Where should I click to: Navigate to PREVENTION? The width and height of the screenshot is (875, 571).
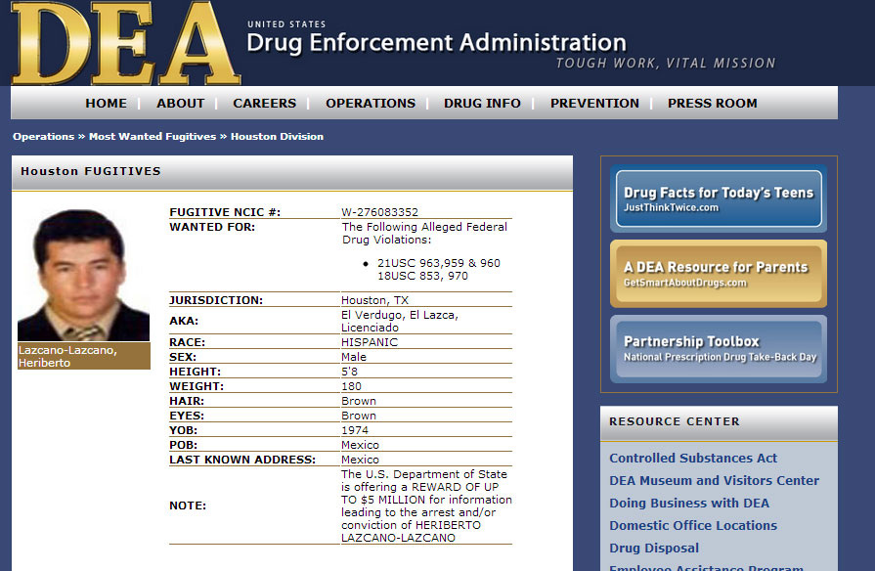point(594,104)
